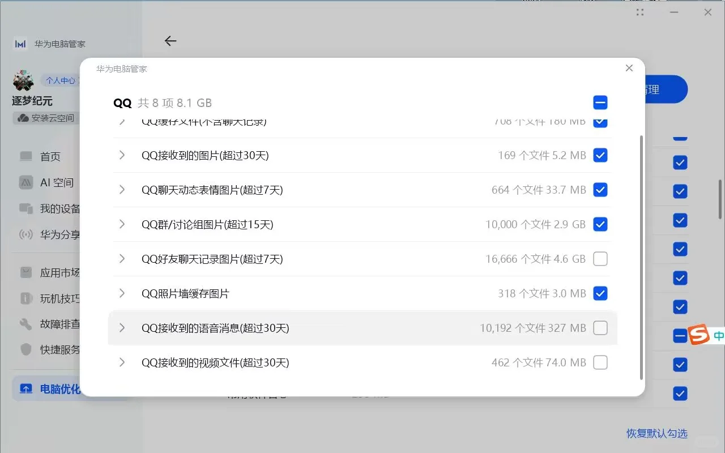Screen dimensions: 725x453
Task: Click the label QQ接收到的图片(超过30天)
Action: tap(205, 155)
